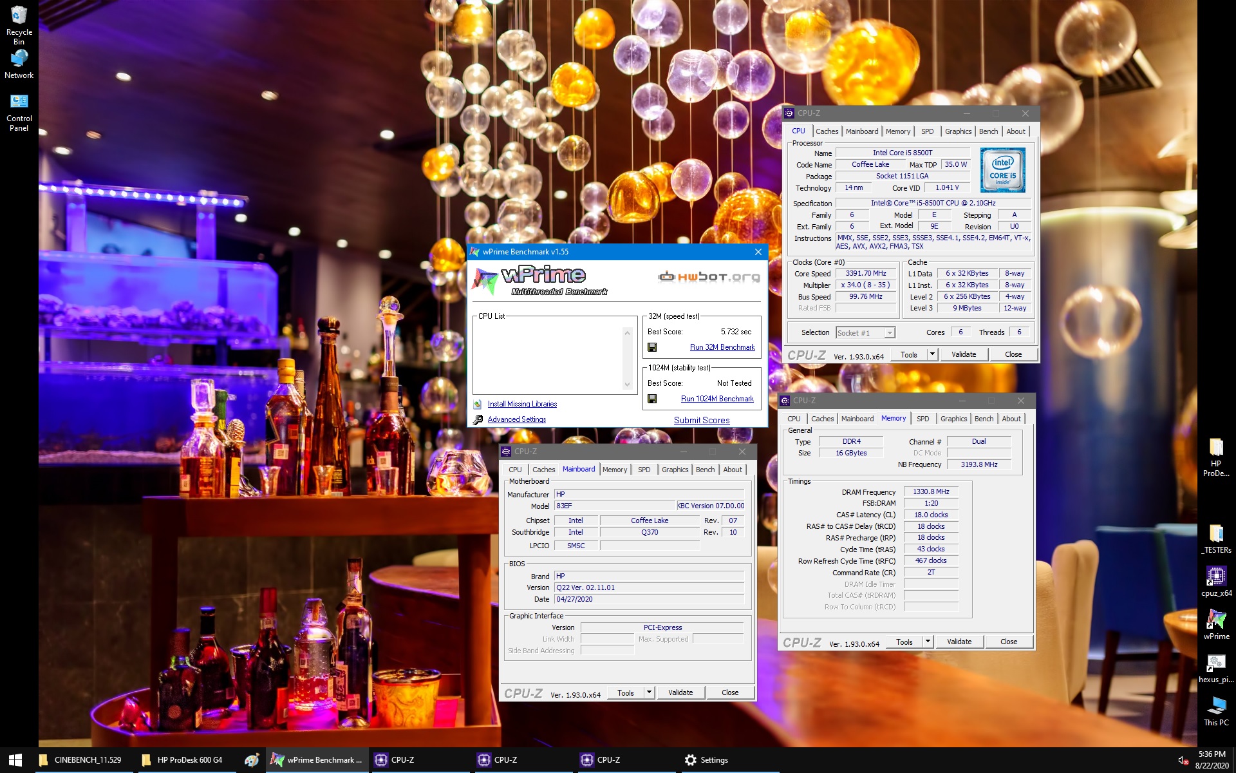Click the Best Score 5.732 sec value
1236x773 pixels.
pyautogui.click(x=736, y=332)
